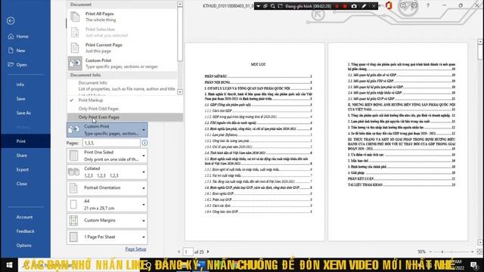The height and width of the screenshot is (272, 484).
Task: Open the Print One Sided dropdown
Action: 107,156
